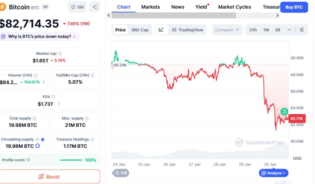Image resolution: width=315 pixels, height=184 pixels.
Task: Expand FDV details arrow
Action: (x=59, y=104)
